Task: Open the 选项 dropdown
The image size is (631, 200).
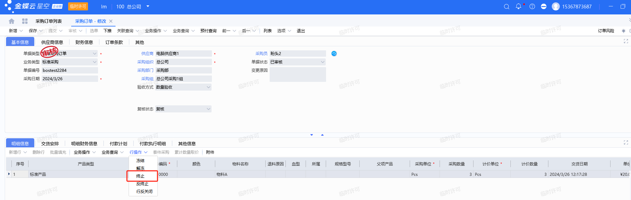Action: pyautogui.click(x=284, y=31)
